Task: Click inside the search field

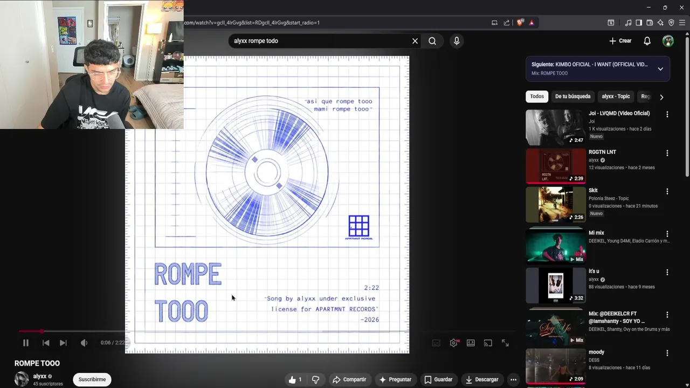Action: [321, 41]
